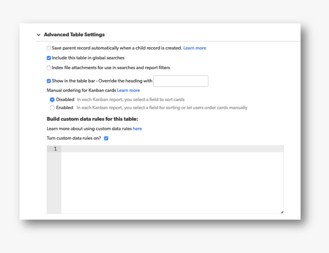This screenshot has height=253, width=329.
Task: Uncheck the include in global searches checkbox
Action: pos(49,58)
